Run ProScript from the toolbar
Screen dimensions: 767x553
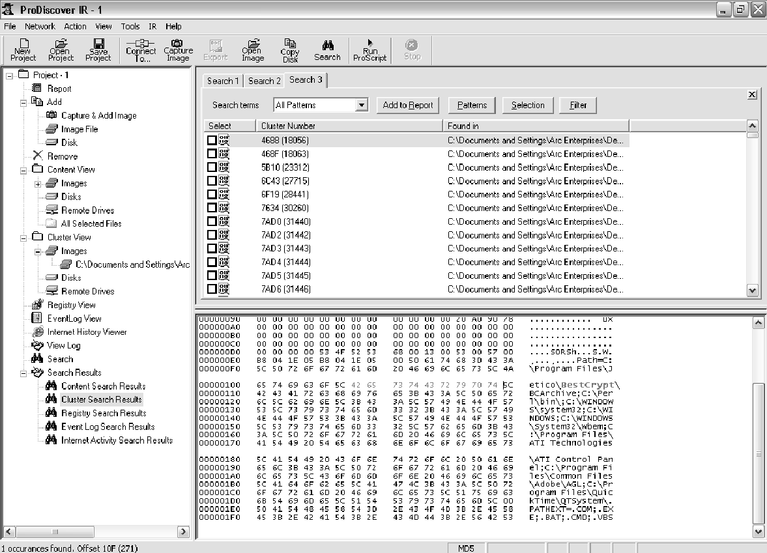369,50
